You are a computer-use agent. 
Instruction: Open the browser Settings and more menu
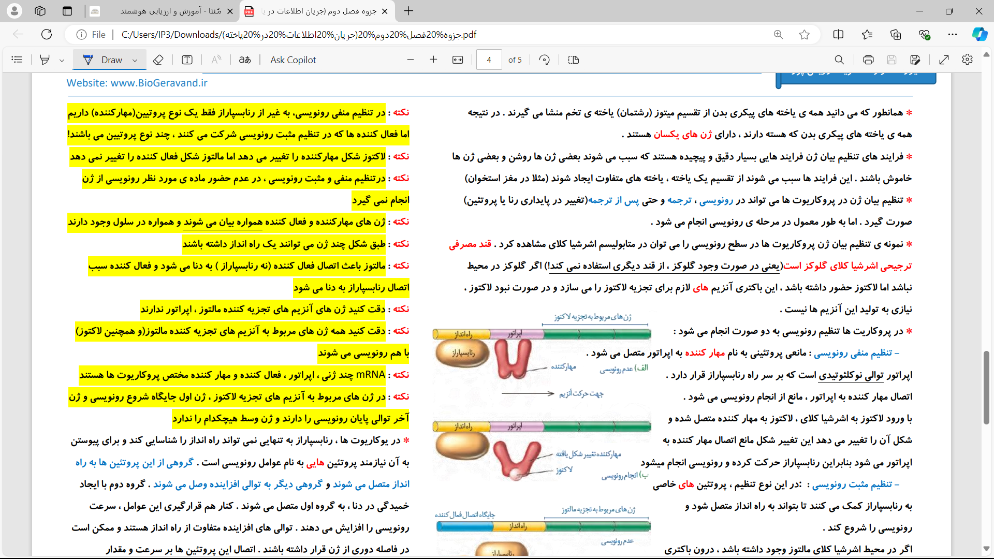953,35
